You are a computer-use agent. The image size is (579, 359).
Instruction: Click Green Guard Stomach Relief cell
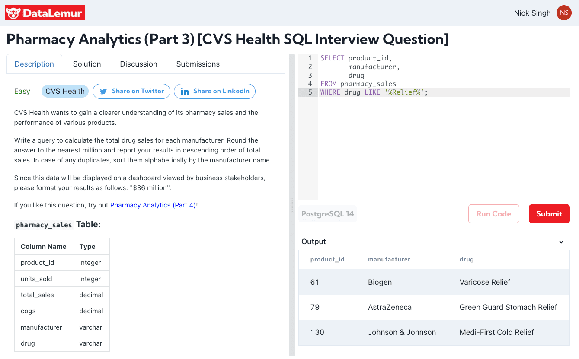click(508, 307)
